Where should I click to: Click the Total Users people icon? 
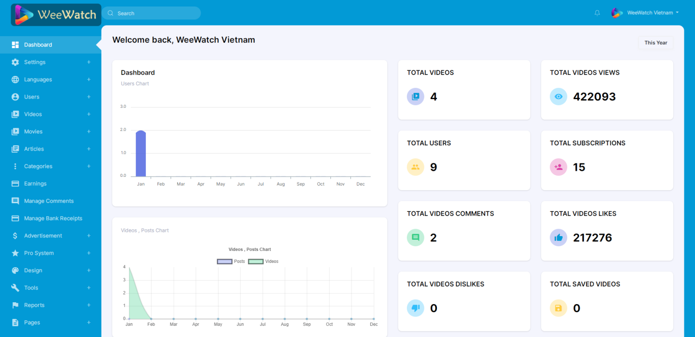[415, 167]
